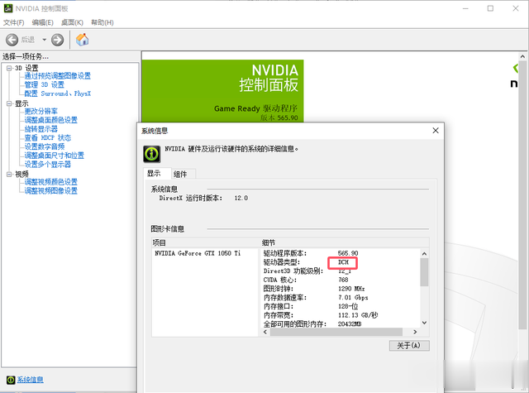Open 通过预览调整图像设置
Viewport: 529px width, 393px height.
pyautogui.click(x=58, y=76)
